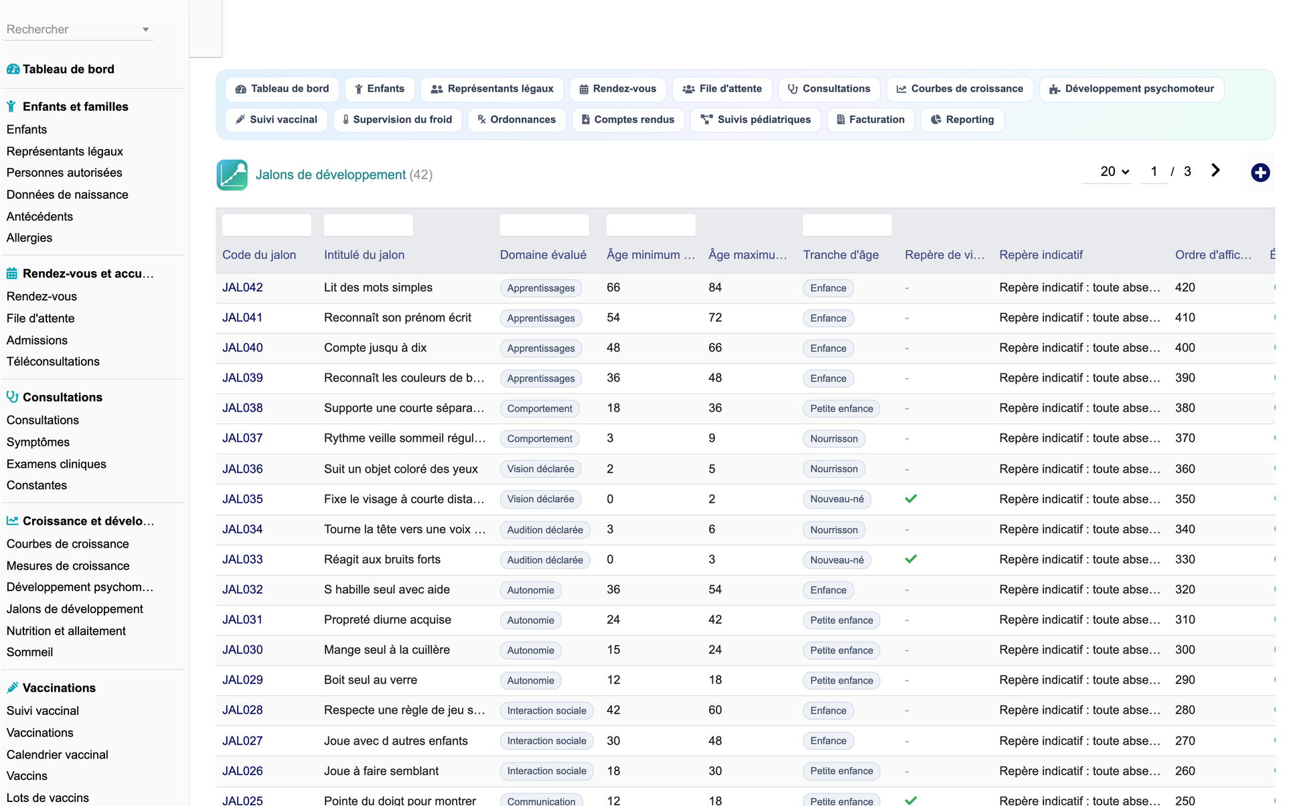Image resolution: width=1303 pixels, height=806 pixels.
Task: Open Calendrier vaccinal in the sidebar
Action: (x=58, y=754)
